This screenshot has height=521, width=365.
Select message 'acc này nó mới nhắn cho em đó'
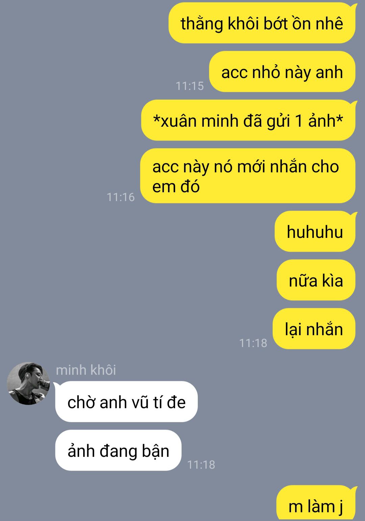(248, 176)
